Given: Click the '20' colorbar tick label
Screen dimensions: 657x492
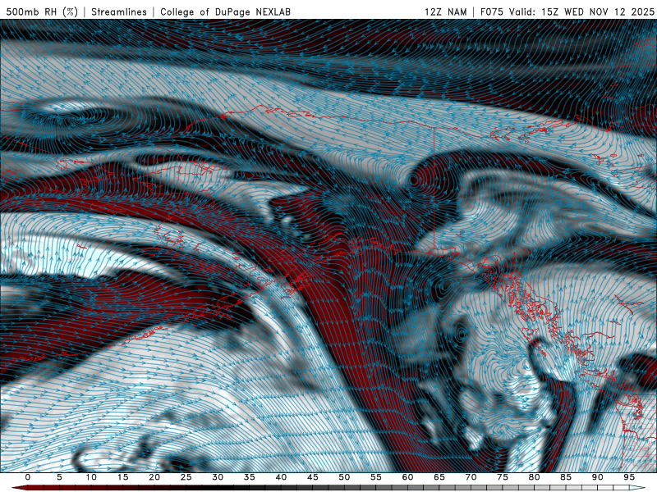Looking at the screenshot, I should [x=154, y=477].
